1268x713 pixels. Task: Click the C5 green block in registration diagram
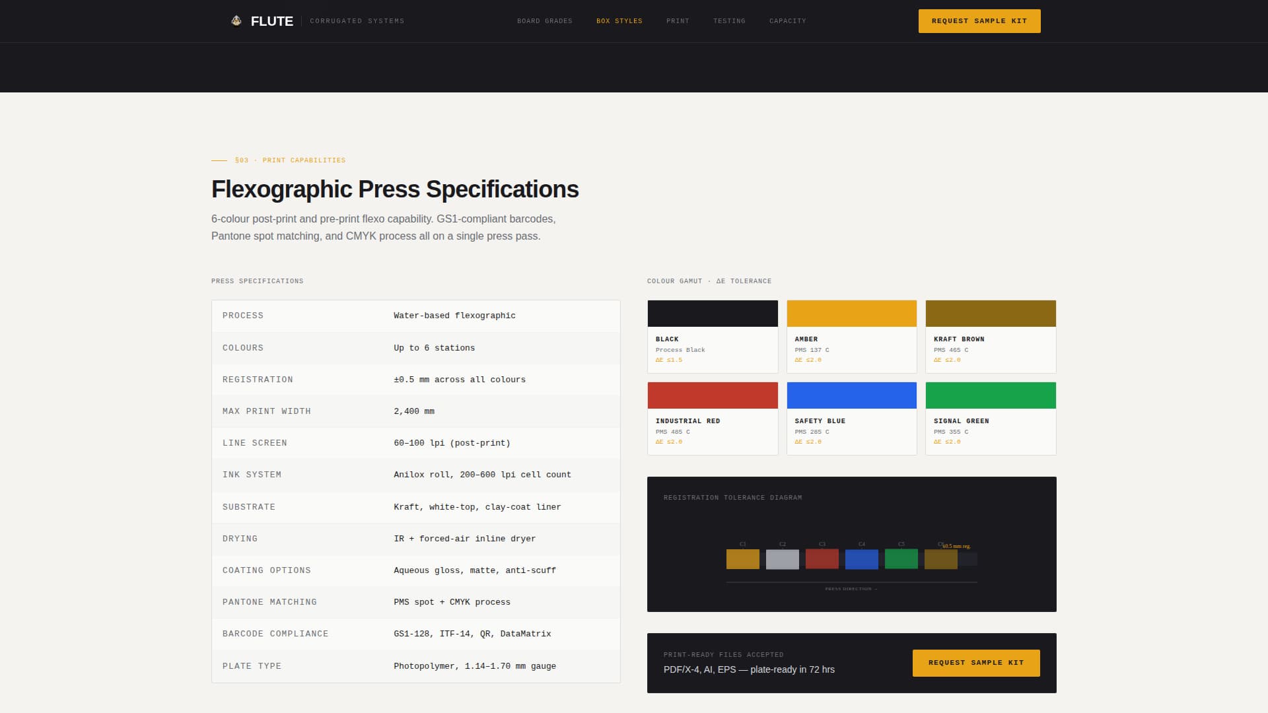pyautogui.click(x=901, y=559)
